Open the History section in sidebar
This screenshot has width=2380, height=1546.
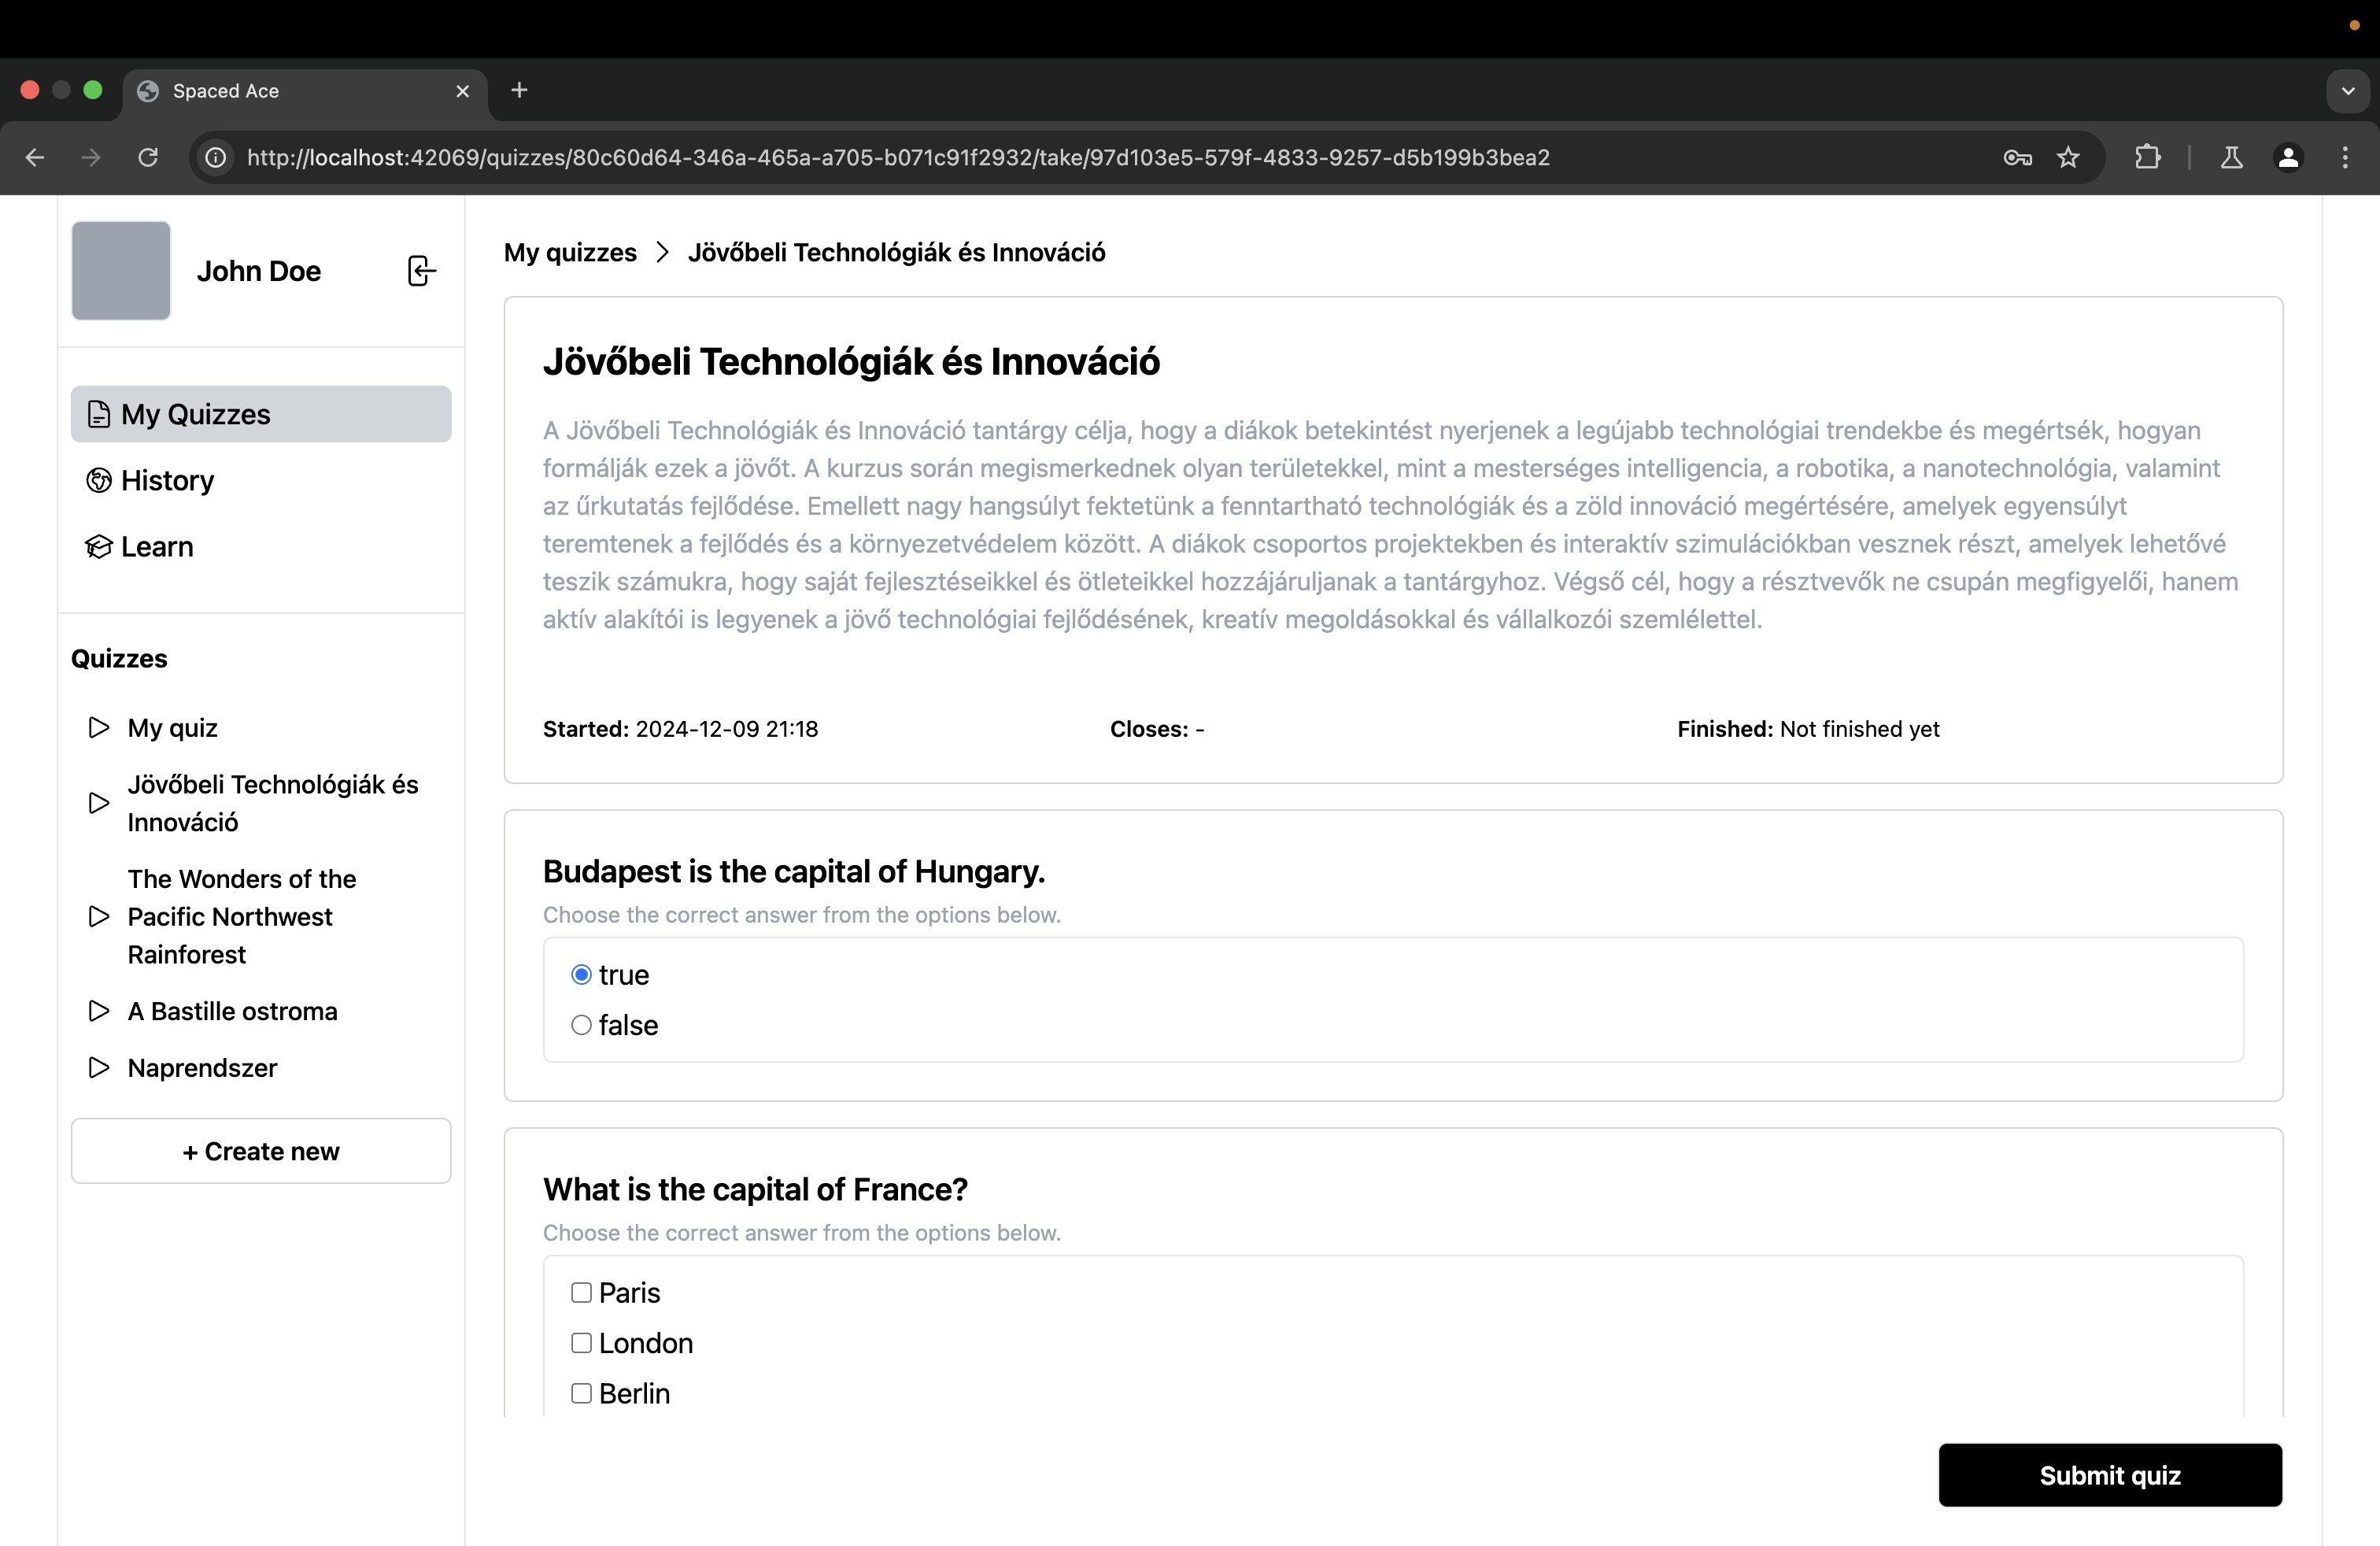click(167, 480)
